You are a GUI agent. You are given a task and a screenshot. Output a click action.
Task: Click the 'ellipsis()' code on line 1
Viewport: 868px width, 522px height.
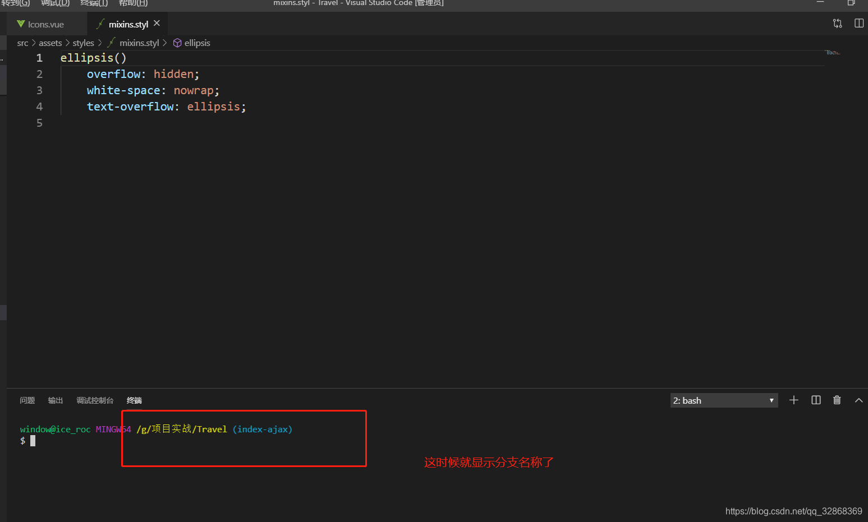click(94, 58)
